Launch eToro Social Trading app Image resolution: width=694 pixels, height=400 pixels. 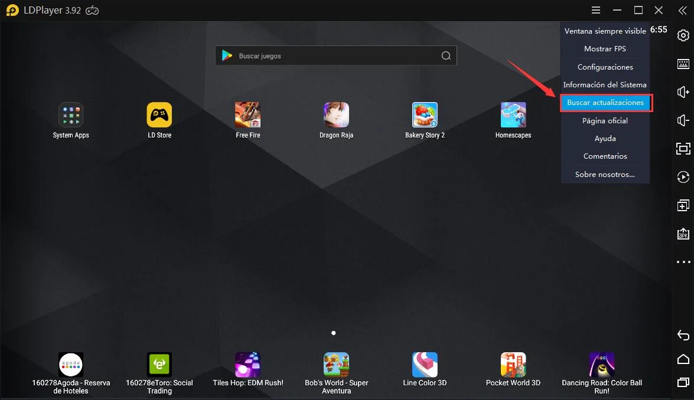159,365
